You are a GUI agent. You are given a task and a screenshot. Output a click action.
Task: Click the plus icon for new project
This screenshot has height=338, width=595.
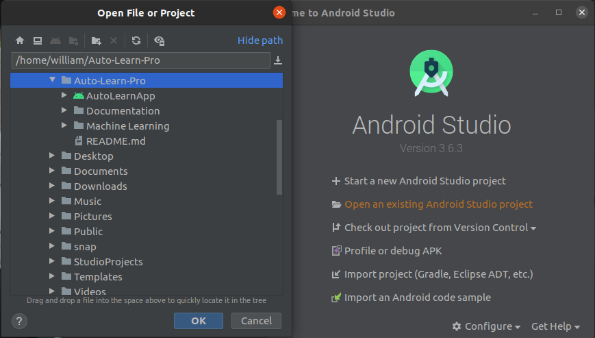(336, 181)
